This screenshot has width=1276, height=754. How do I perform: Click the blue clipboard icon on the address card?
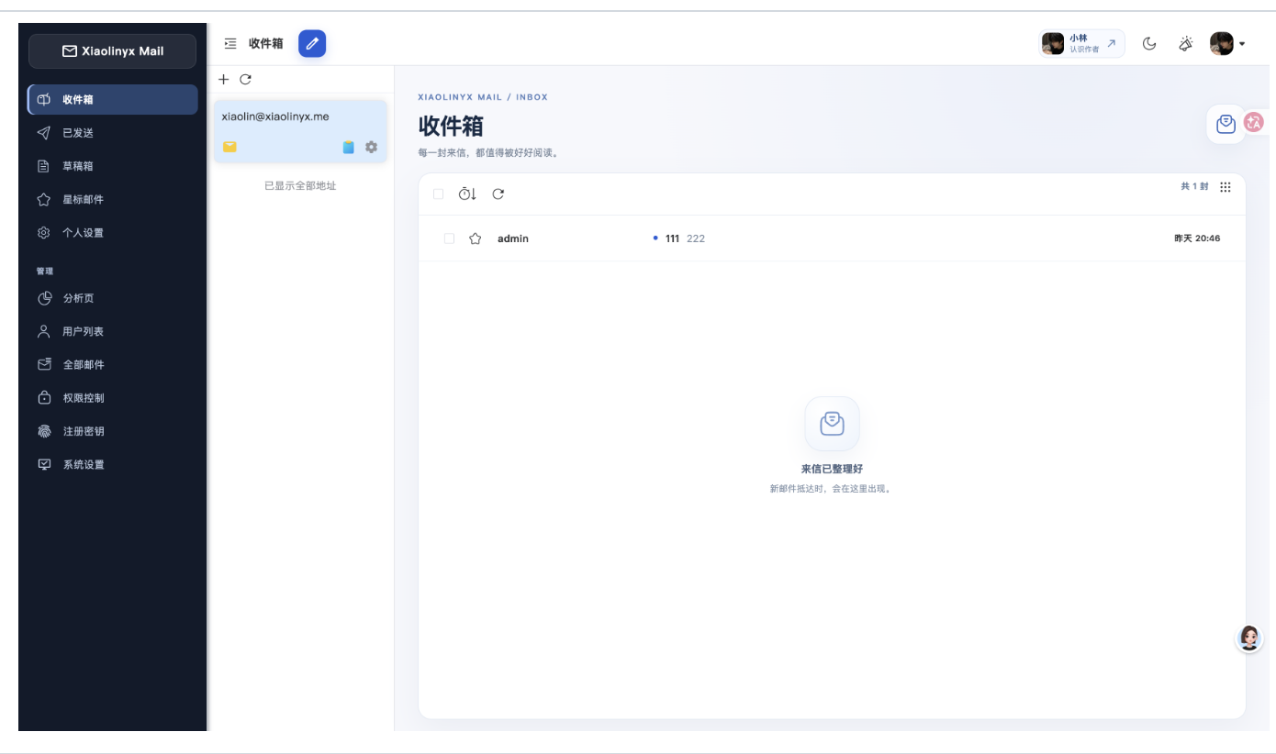click(349, 147)
